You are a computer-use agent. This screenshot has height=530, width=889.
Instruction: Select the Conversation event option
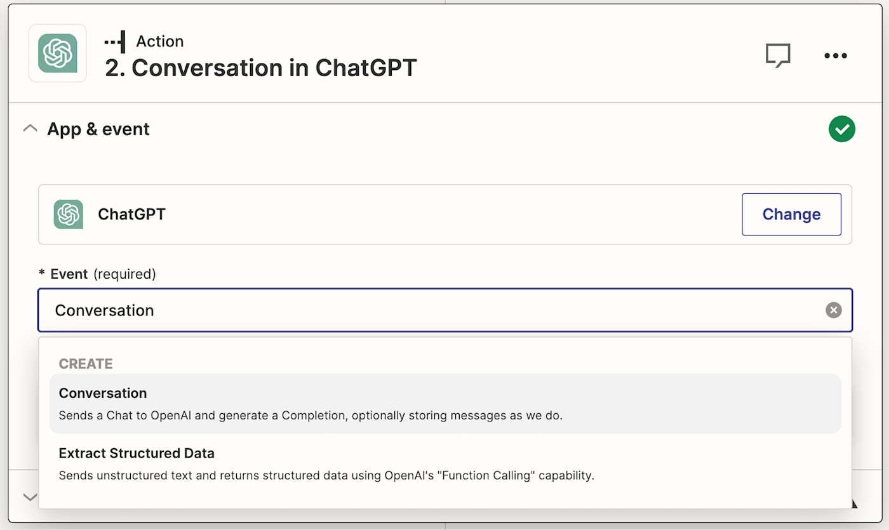445,404
